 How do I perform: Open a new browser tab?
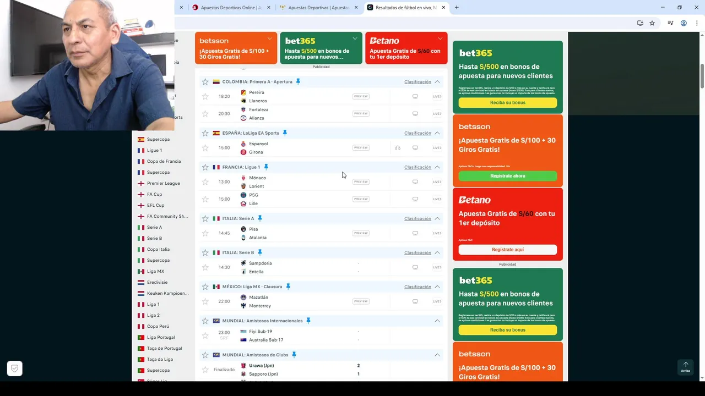[457, 8]
